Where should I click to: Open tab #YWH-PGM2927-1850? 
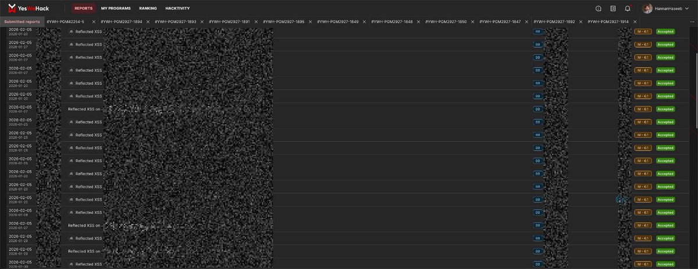tap(446, 21)
